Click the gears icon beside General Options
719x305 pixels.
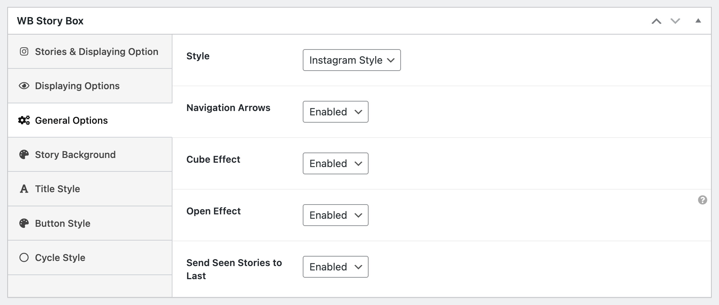tap(24, 120)
